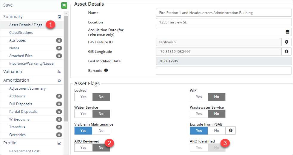
Task: Select Asset Details / Flags in sidebar
Action: tap(26, 25)
